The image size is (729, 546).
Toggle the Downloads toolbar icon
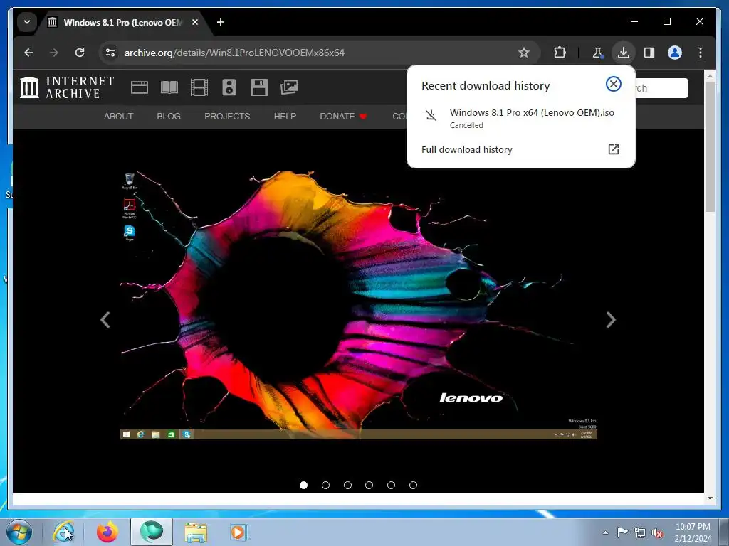(x=624, y=53)
